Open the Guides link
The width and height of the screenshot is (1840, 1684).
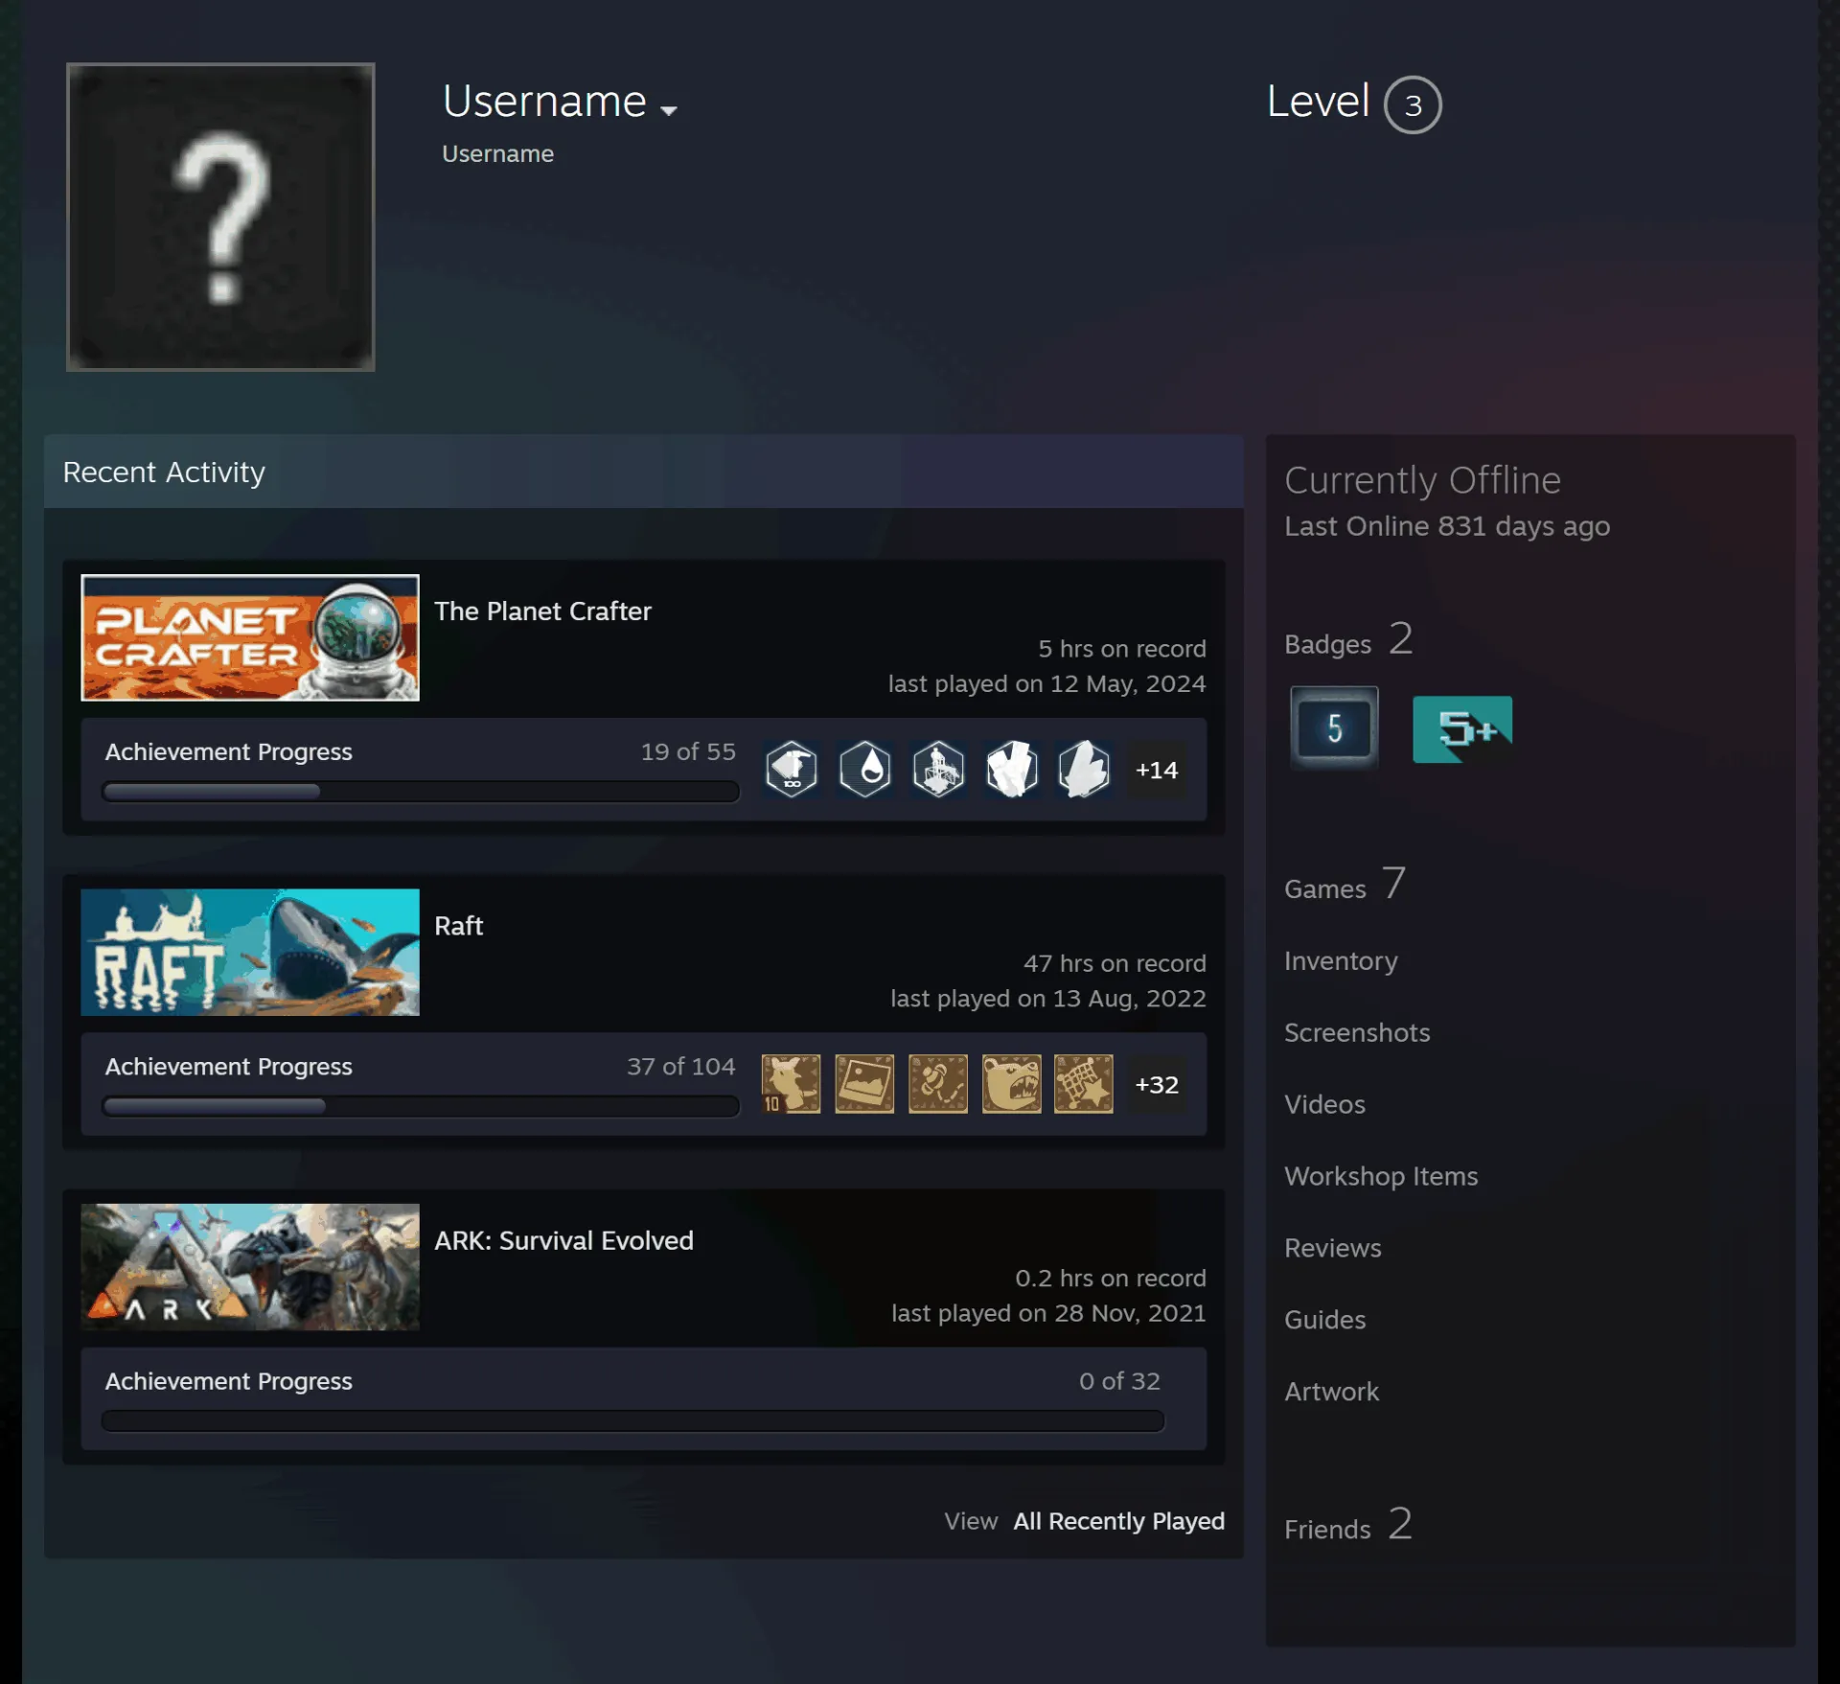click(1324, 1320)
